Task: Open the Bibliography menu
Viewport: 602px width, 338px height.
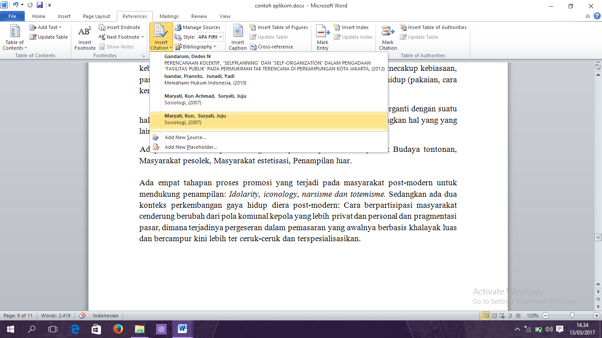Action: coord(195,47)
